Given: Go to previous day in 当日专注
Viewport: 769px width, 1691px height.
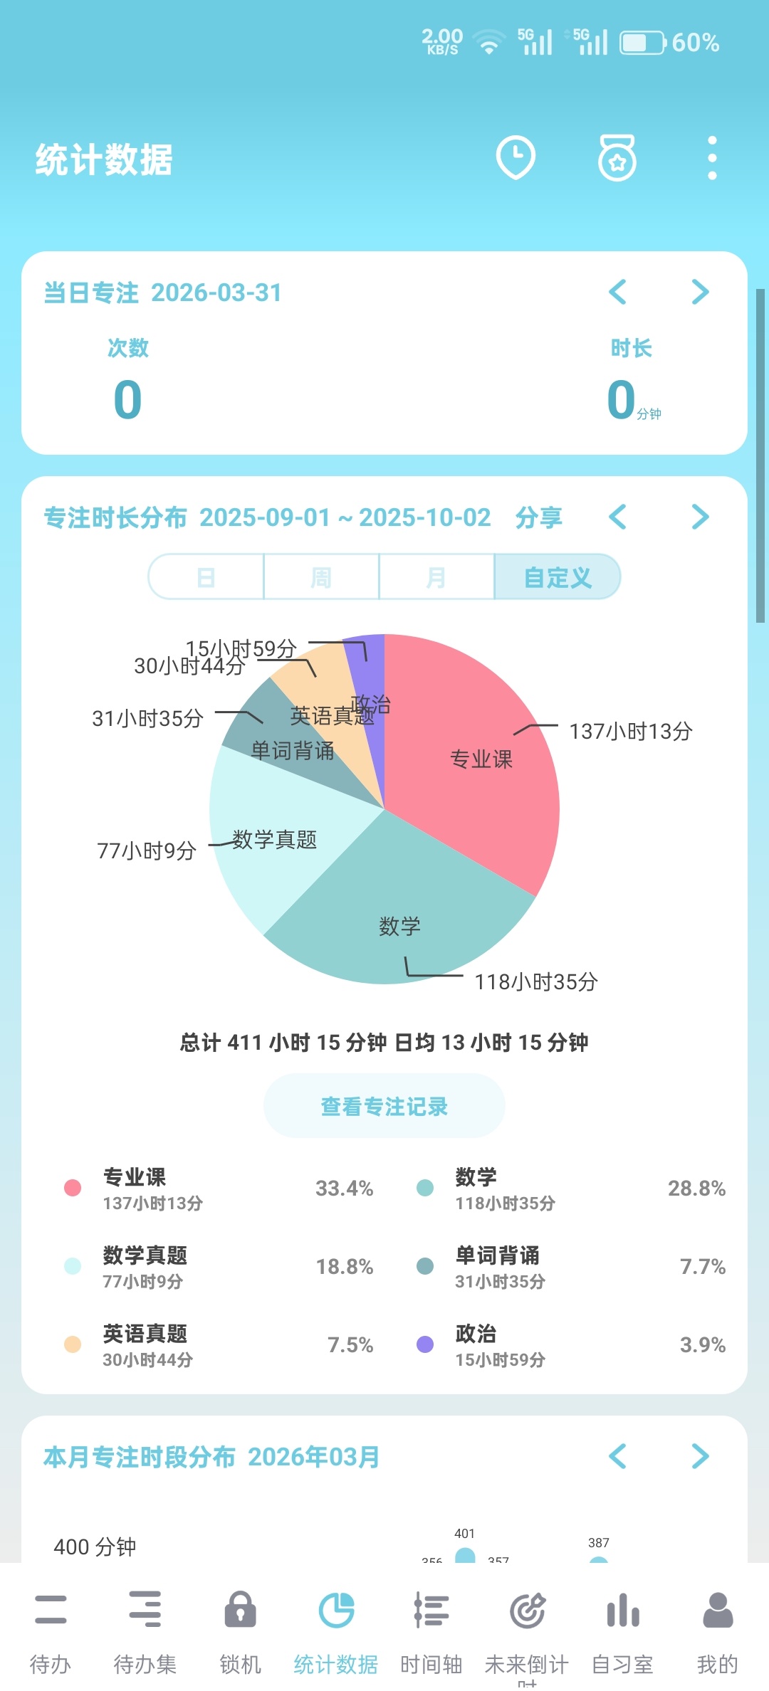Looking at the screenshot, I should (x=617, y=292).
